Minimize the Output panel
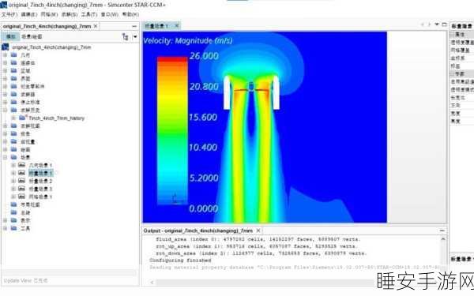This screenshot has height=296, width=474. 442,230
